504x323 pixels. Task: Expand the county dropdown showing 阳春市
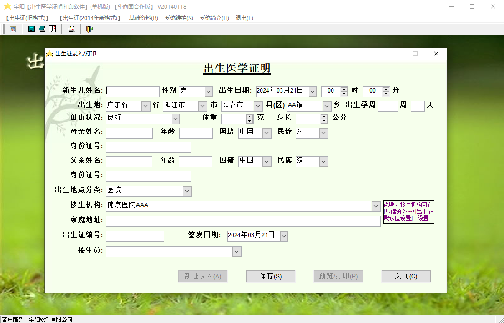pyautogui.click(x=258, y=106)
